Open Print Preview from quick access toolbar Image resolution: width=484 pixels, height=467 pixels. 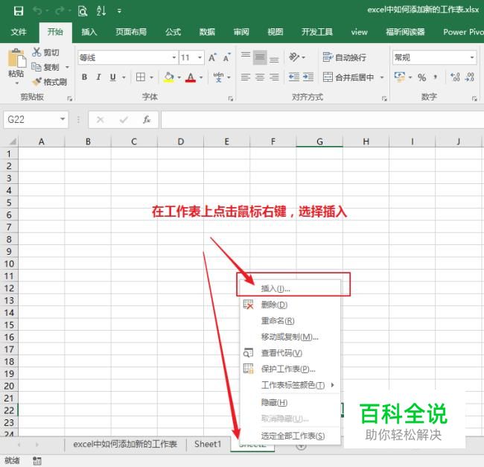(83, 11)
